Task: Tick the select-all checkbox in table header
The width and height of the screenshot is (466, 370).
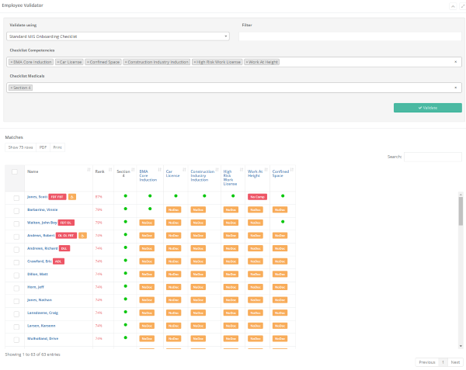Action: click(15, 171)
